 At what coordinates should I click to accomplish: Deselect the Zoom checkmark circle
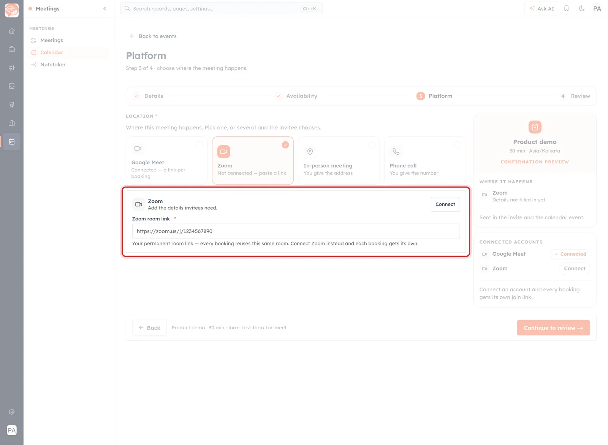coord(285,145)
